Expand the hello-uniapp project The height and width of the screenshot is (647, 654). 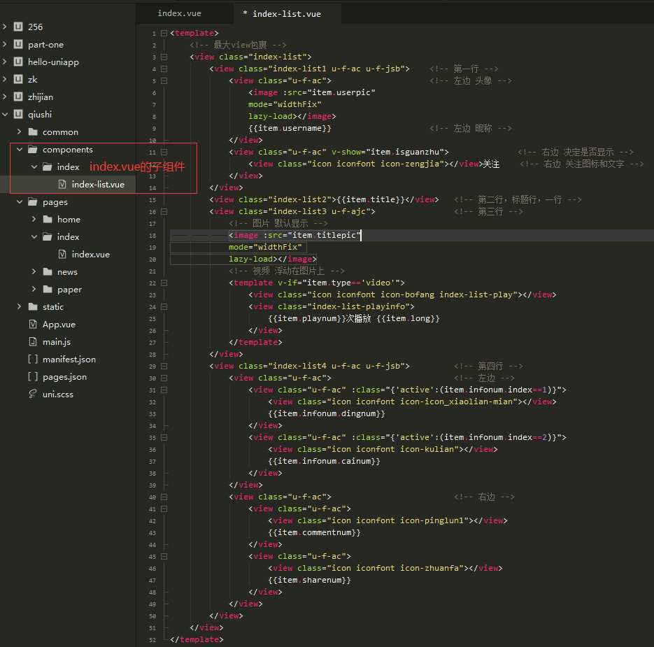coord(5,62)
